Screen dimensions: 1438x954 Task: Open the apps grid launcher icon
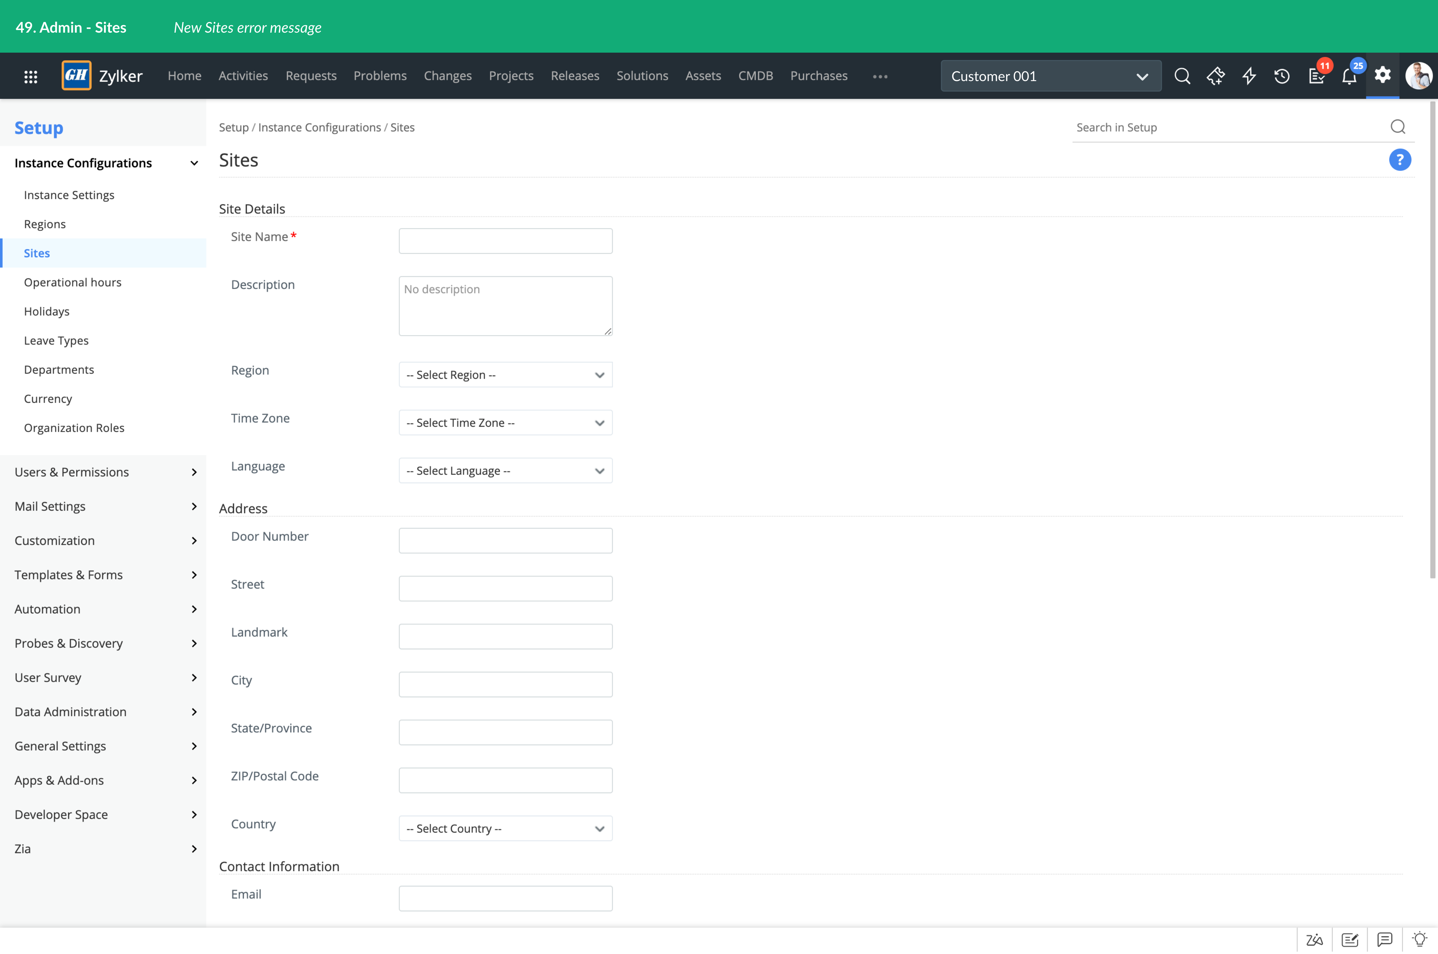click(x=31, y=76)
